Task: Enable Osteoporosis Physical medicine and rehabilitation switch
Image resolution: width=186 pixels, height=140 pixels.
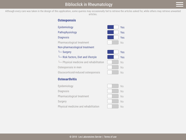Action: tap(113, 62)
